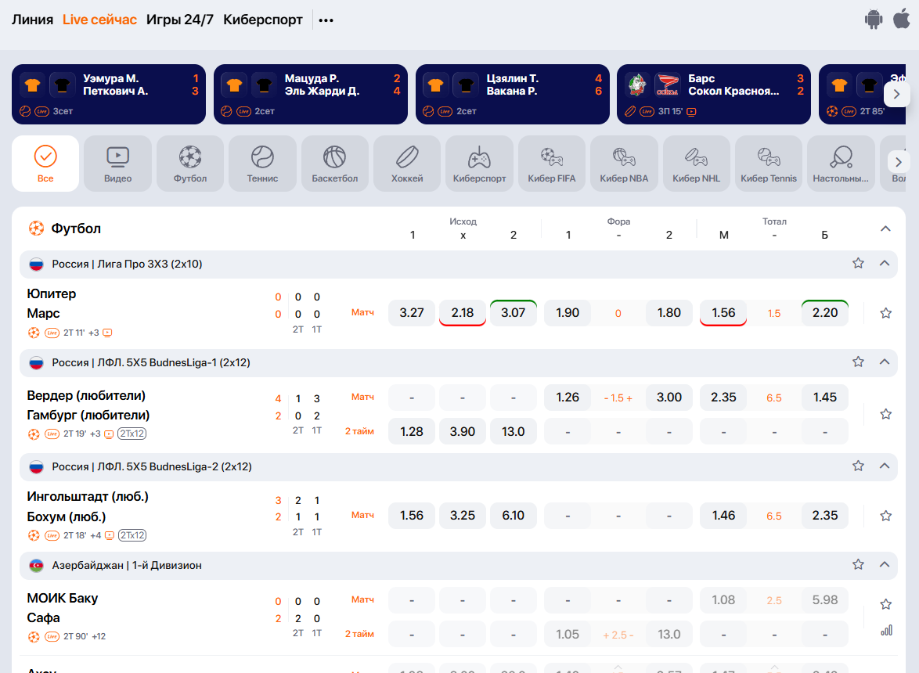Open the Уэмура М. vs Петкович А. live card
This screenshot has width=919, height=673.
[109, 94]
